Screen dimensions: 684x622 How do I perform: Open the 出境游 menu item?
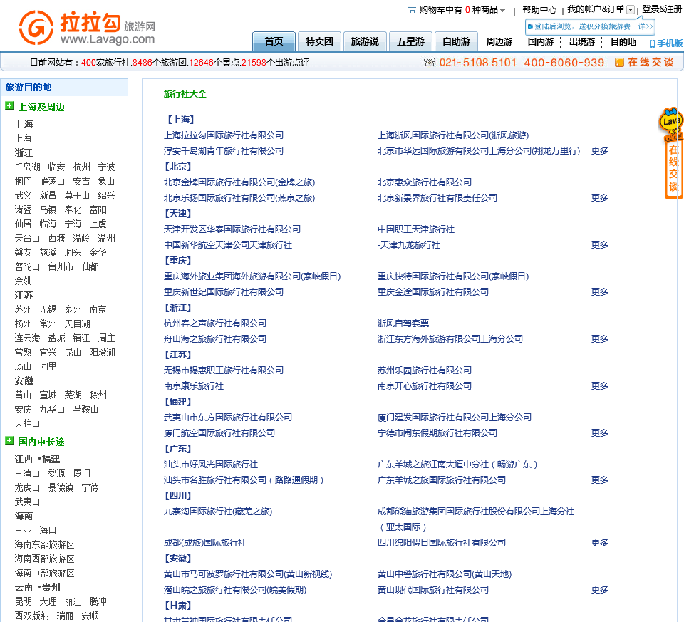tap(582, 42)
